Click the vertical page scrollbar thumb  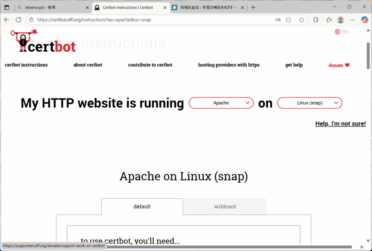pyautogui.click(x=368, y=56)
